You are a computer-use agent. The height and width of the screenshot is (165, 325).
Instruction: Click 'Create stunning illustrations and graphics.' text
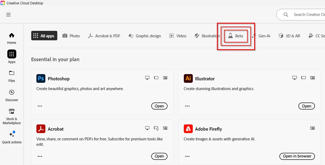[219, 89]
